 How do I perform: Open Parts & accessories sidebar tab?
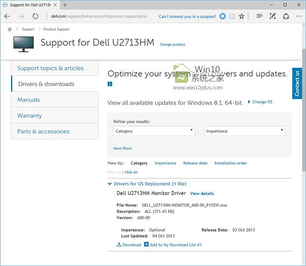pyautogui.click(x=55, y=131)
